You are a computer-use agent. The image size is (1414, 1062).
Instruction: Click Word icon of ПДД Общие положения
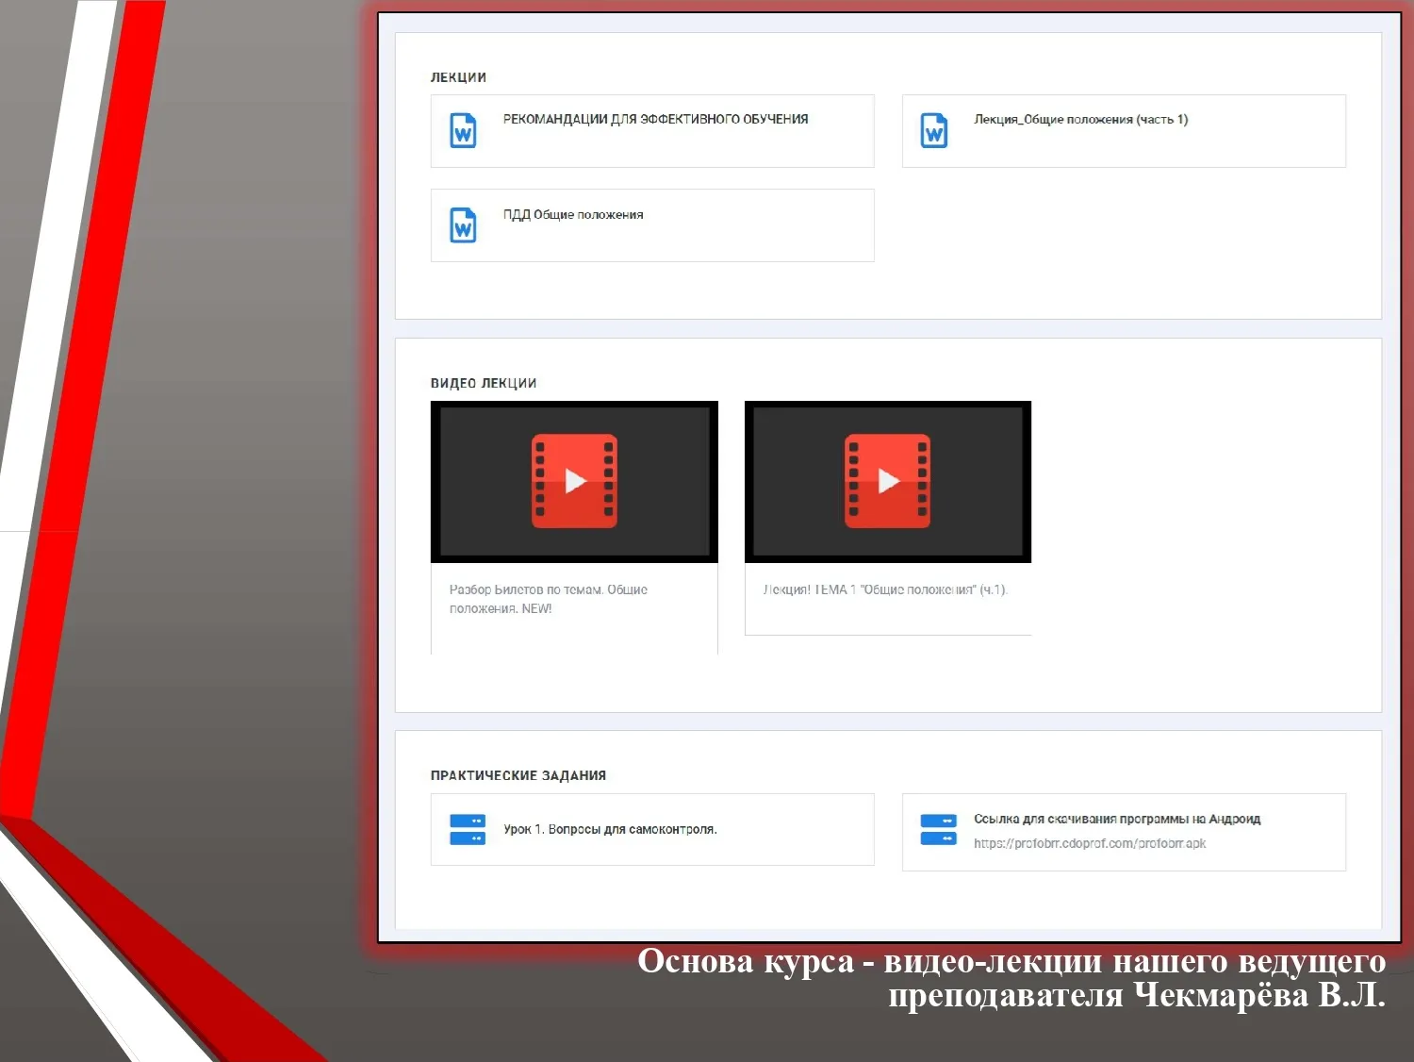pos(463,225)
